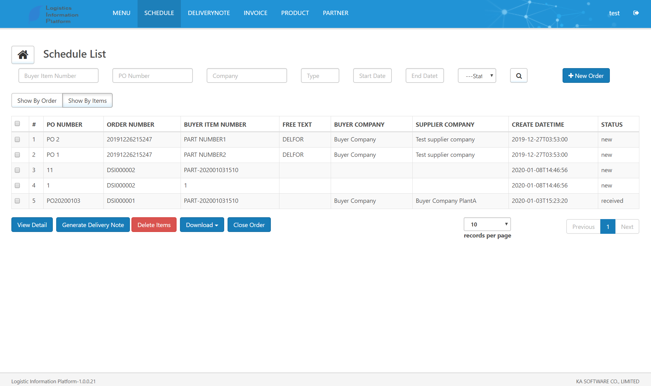Expand the Download dropdown button
Screen dimensions: 651x386
(202, 225)
